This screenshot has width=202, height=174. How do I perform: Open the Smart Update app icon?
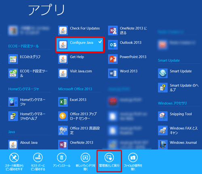pos(163,73)
